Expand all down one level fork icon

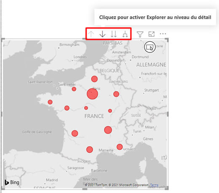(125, 34)
